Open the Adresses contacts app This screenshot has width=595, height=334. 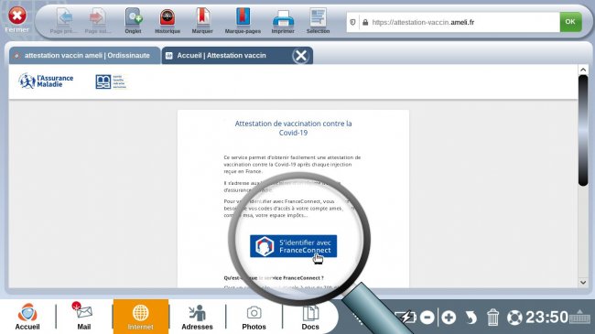(197, 317)
